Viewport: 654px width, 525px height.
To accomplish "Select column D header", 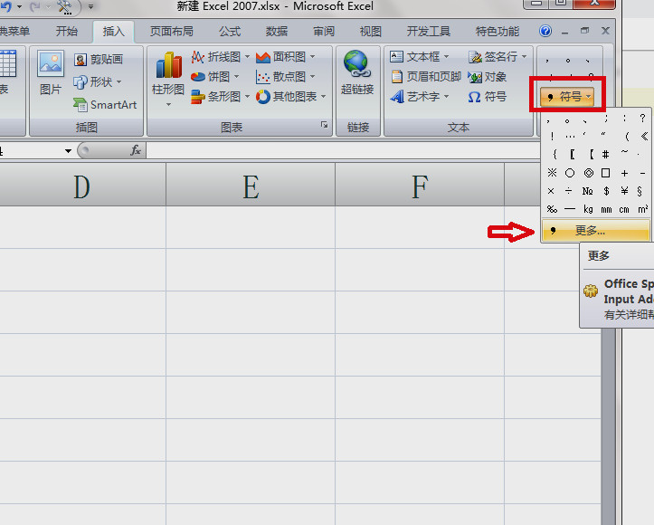I will pos(81,185).
